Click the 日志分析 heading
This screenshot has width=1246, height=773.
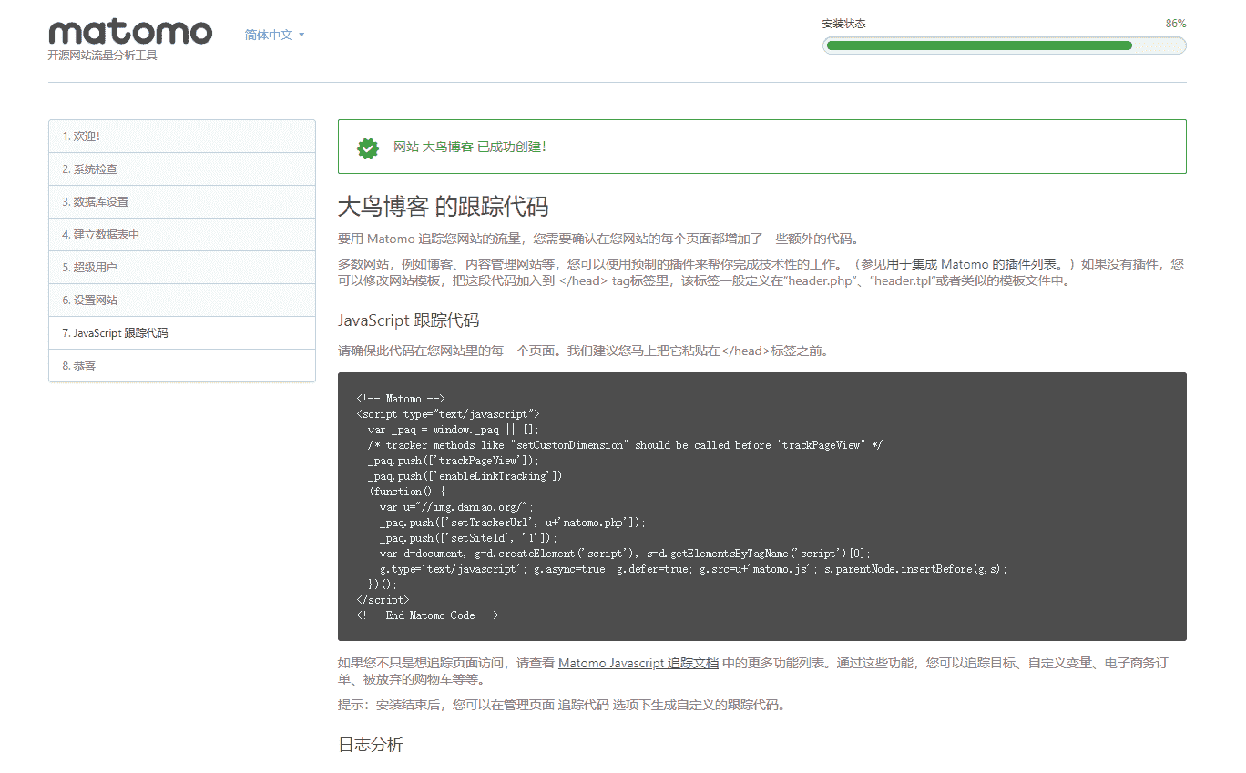(x=371, y=745)
